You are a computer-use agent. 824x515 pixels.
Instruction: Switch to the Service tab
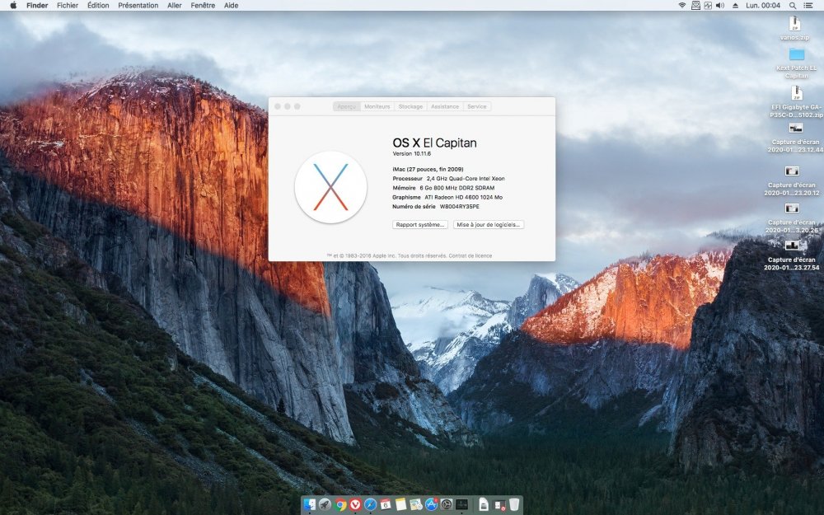coord(476,106)
